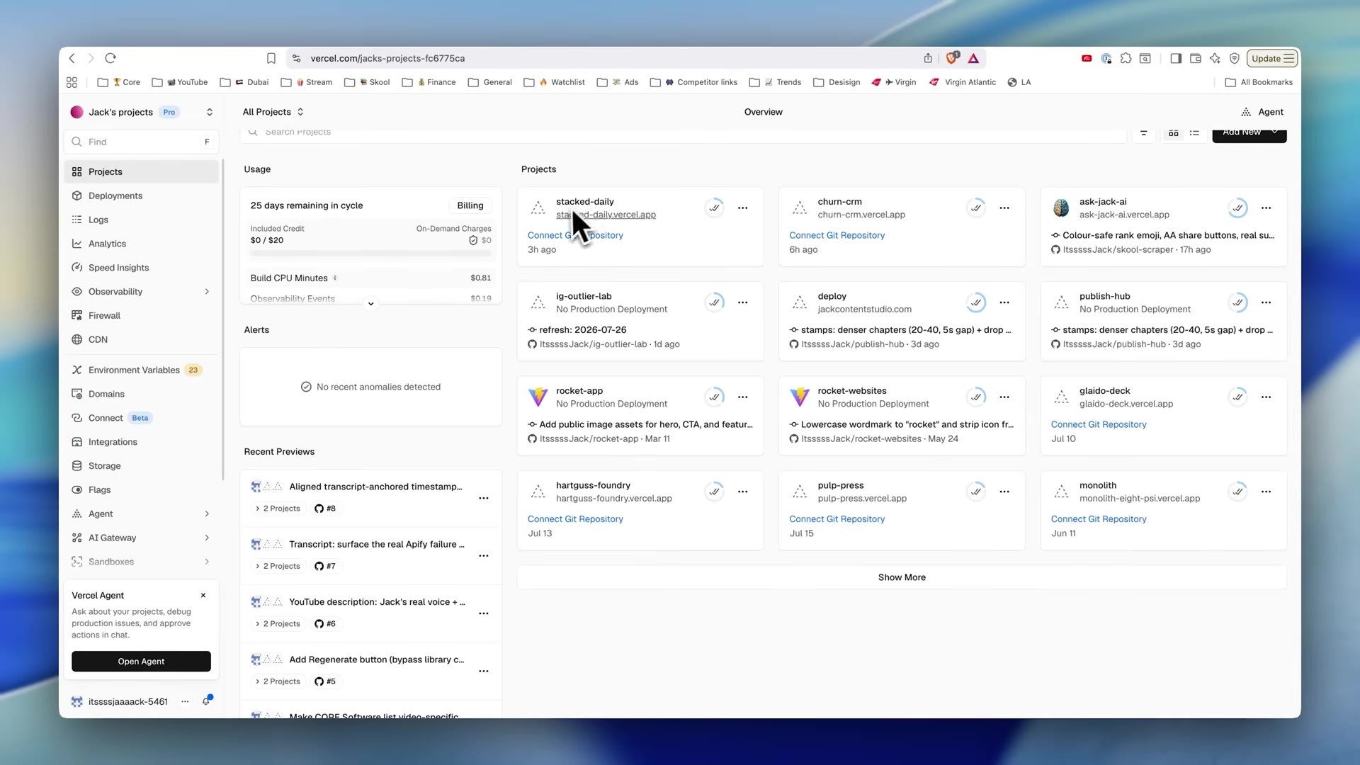This screenshot has width=1360, height=765.
Task: Open the Brave Shields lion icon
Action: point(952,58)
